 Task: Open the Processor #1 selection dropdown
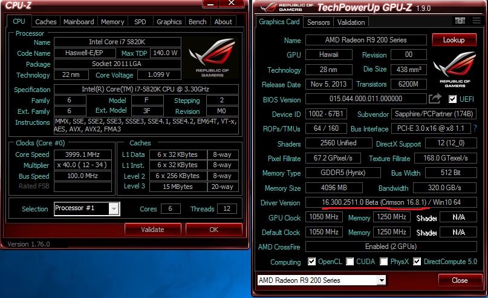pyautogui.click(x=114, y=208)
